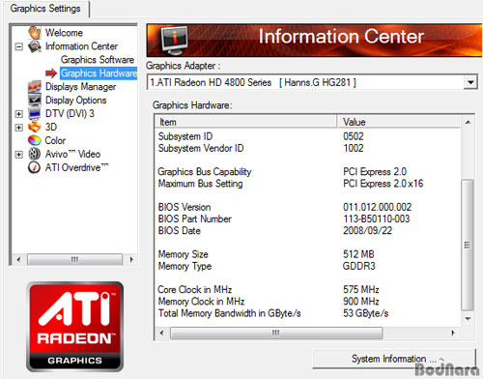Click the ATI Overdrive gauge icon

35,167
